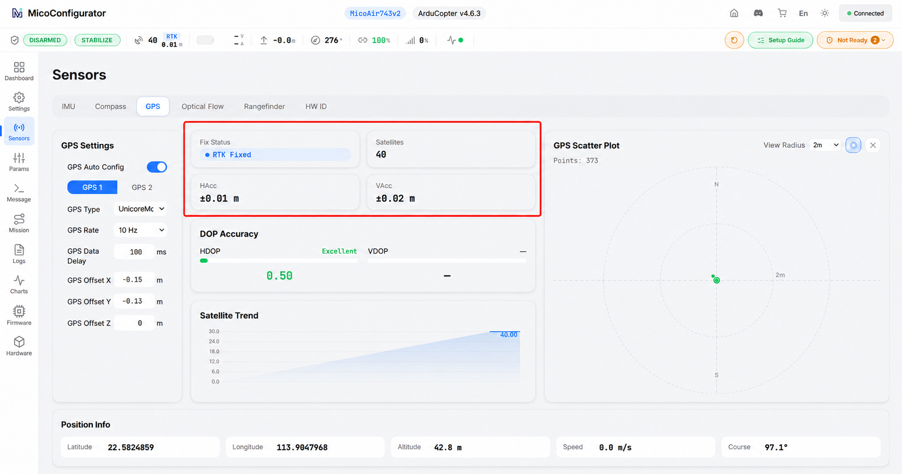Open the Setup Guide button

tap(781, 40)
